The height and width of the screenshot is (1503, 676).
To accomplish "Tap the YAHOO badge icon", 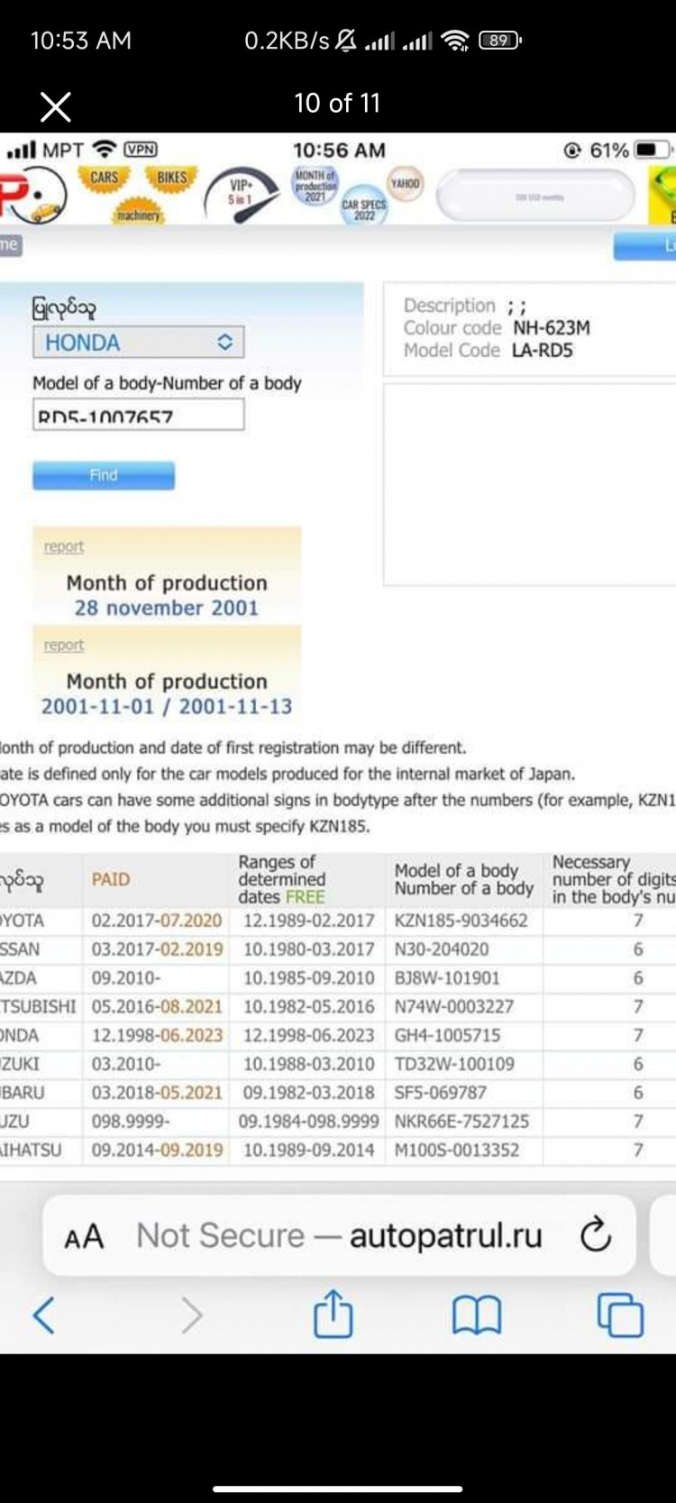I will coord(405,184).
